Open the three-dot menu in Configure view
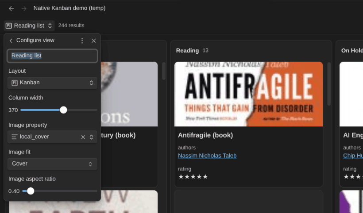363x213 pixels. (82, 41)
